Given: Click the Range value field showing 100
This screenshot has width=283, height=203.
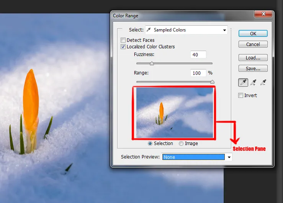Looking at the screenshot, I should [198, 73].
